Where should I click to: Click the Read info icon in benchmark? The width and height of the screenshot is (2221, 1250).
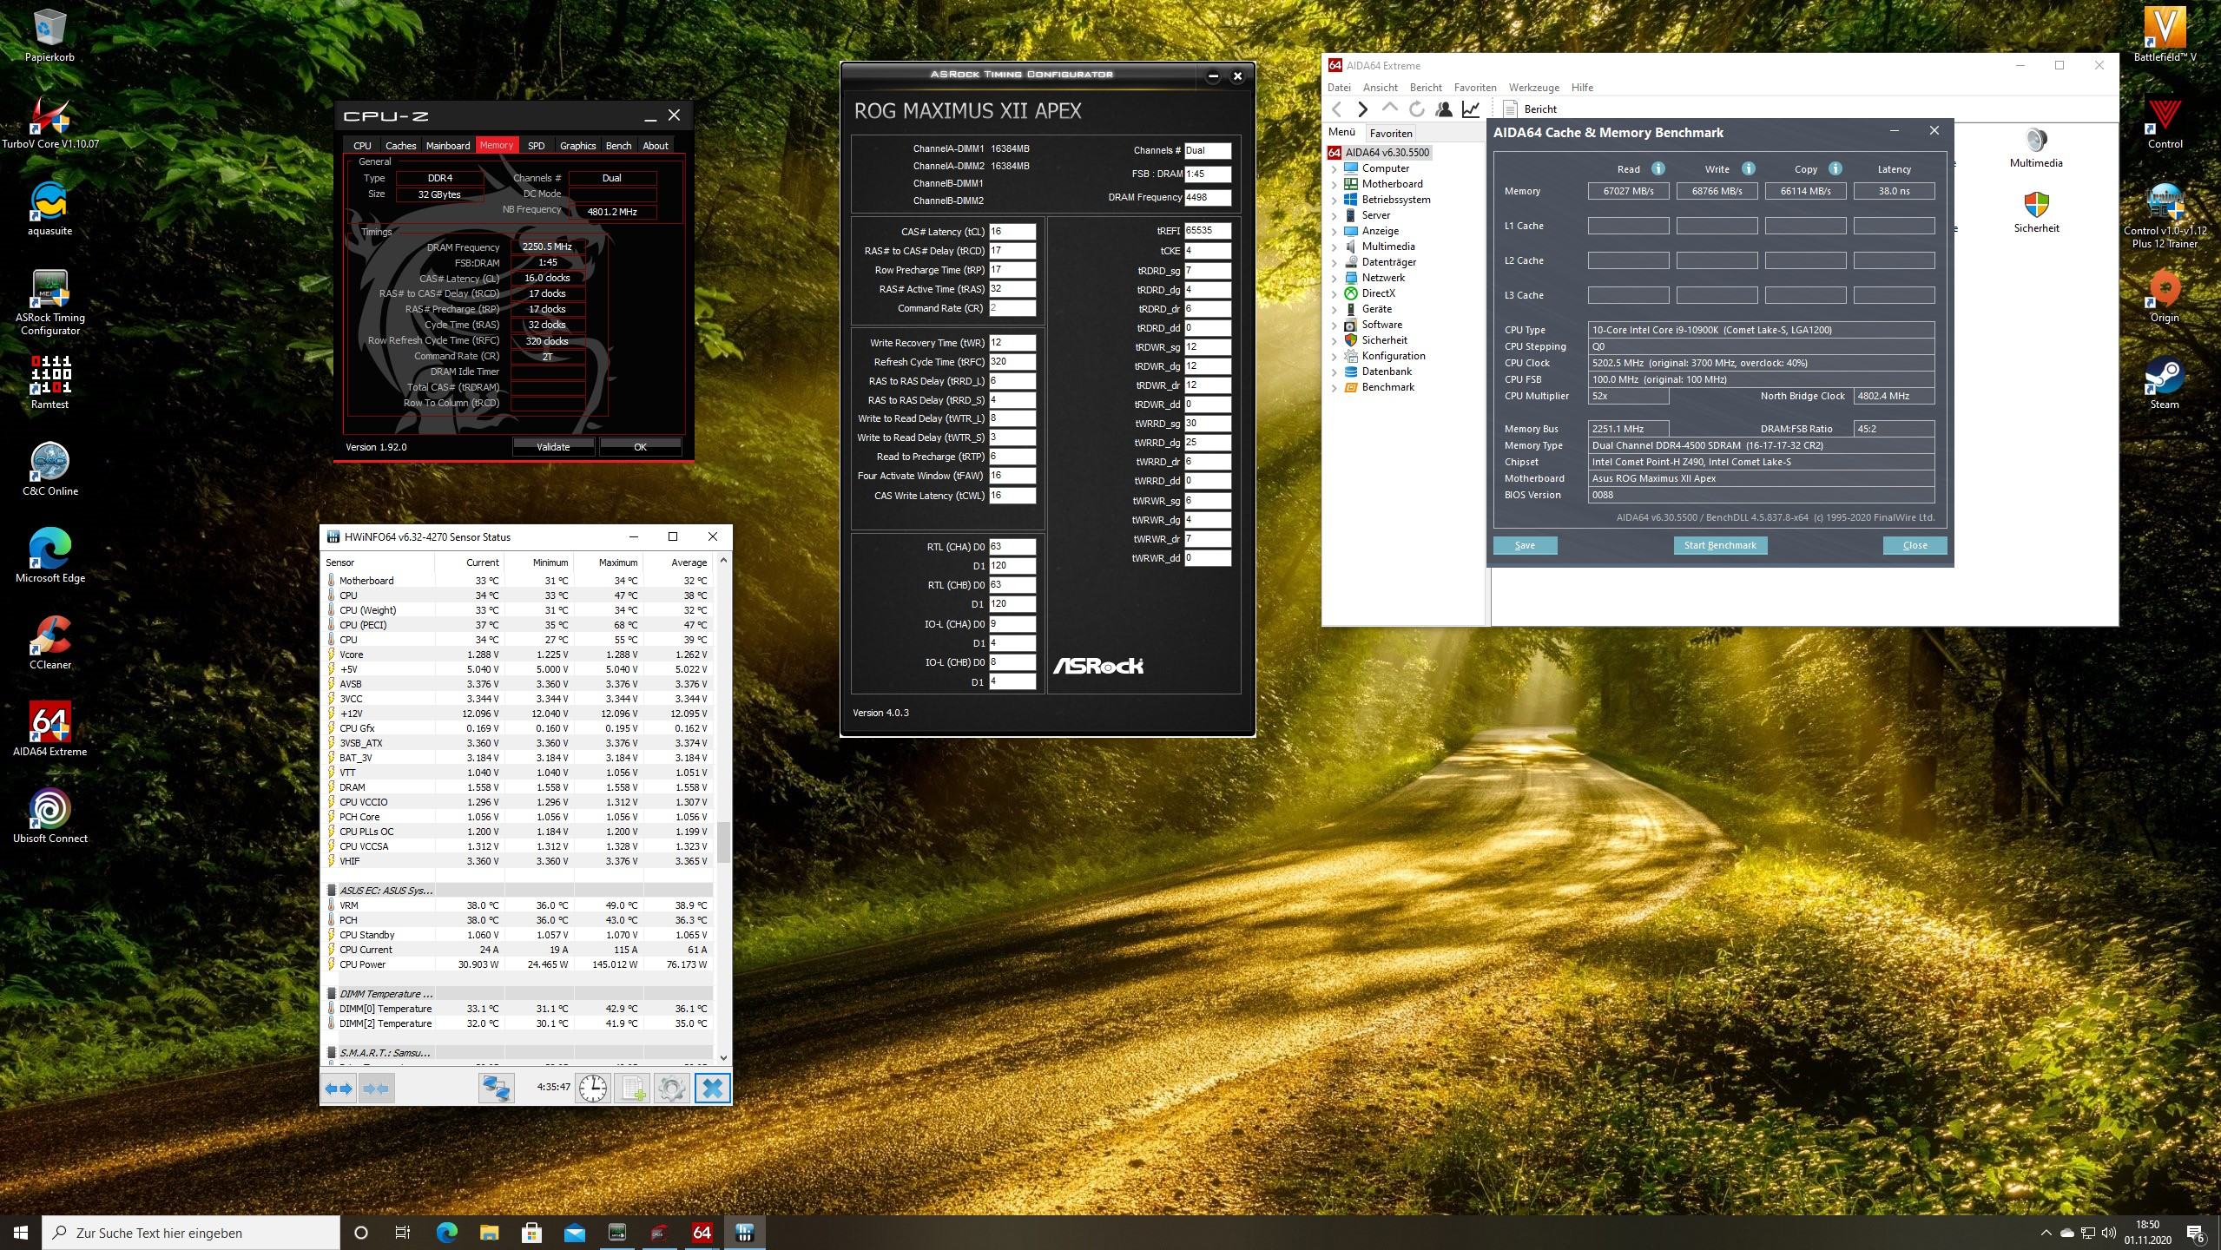pos(1658,169)
